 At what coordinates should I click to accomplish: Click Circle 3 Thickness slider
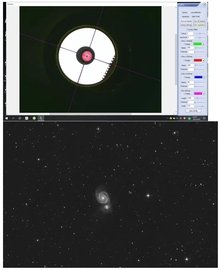pyautogui.click(x=199, y=86)
